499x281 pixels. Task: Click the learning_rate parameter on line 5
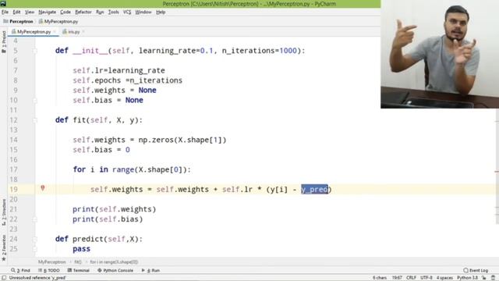point(167,51)
